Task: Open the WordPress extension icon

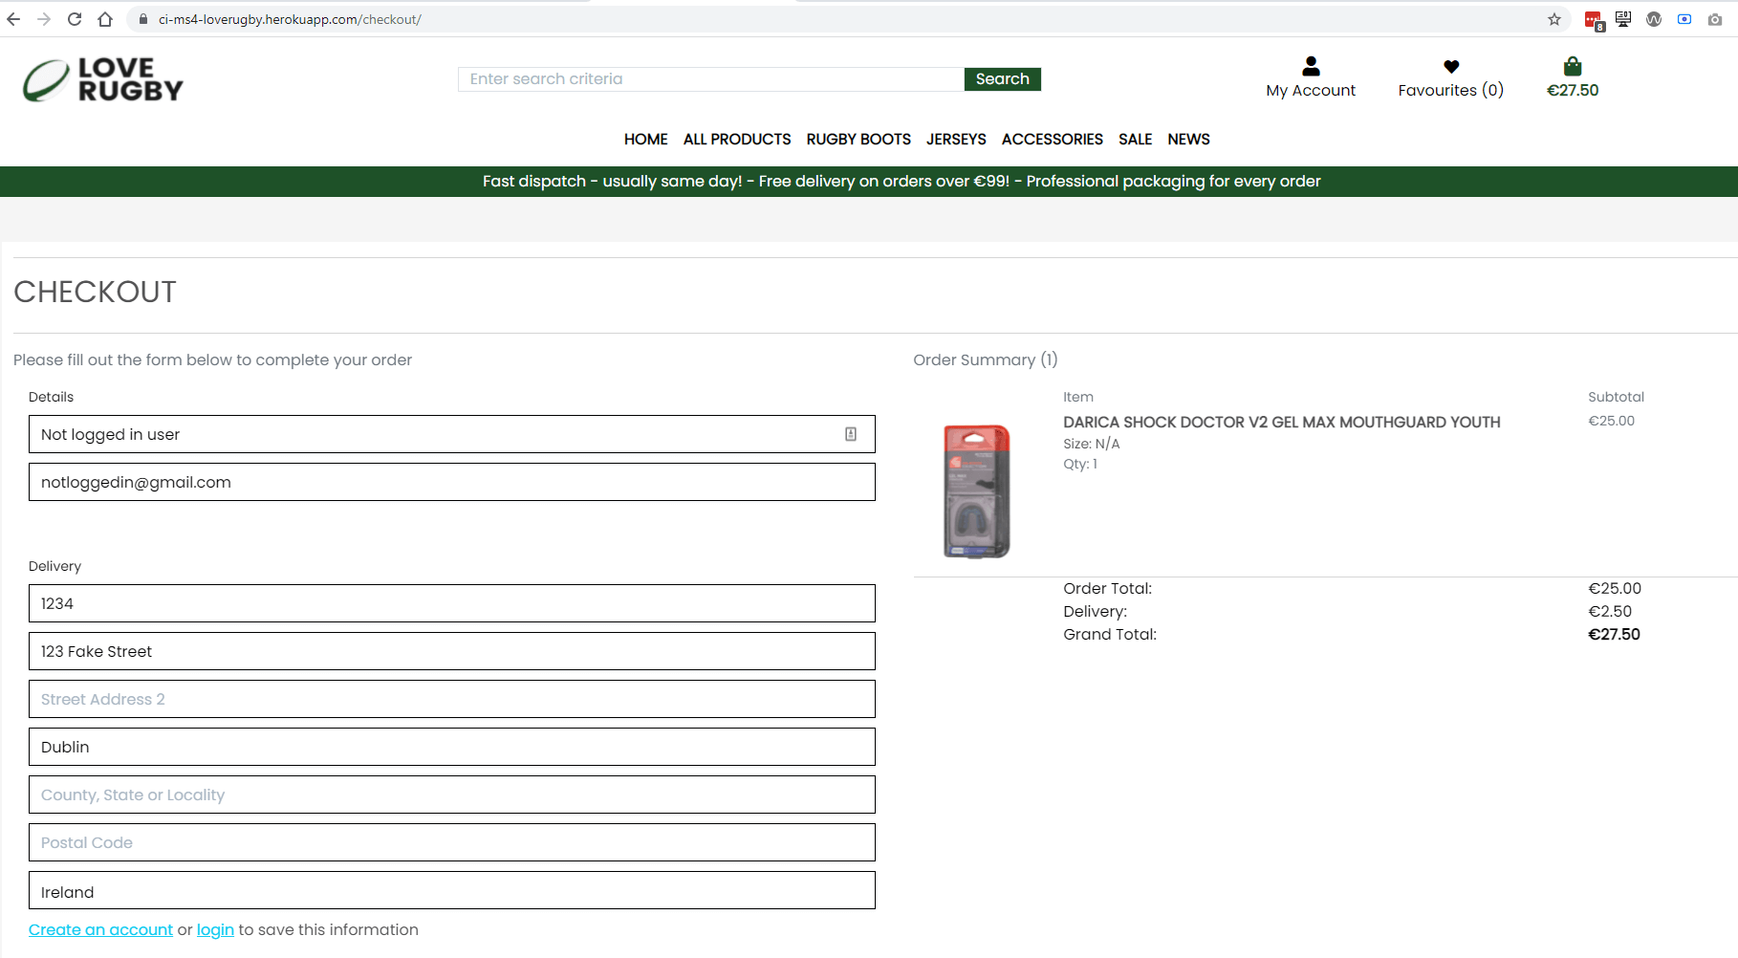Action: (1654, 19)
